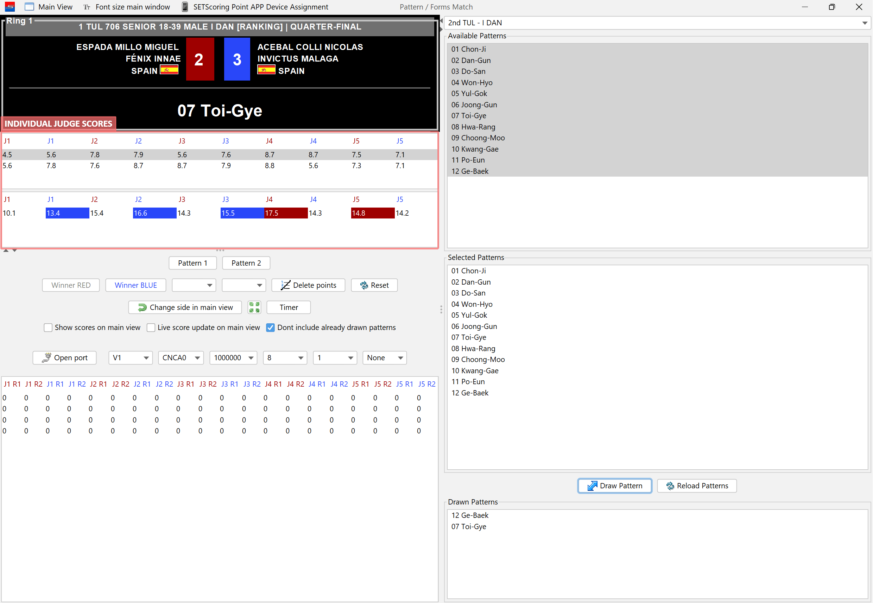Open the 1000000 baud rate dropdown

(x=251, y=358)
